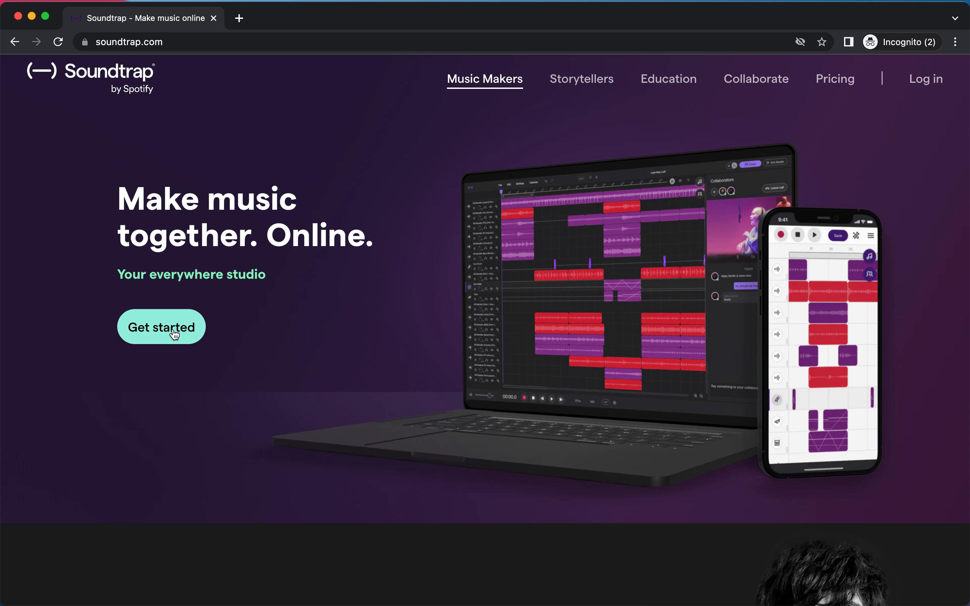970x606 pixels.
Task: Toggle the address bar lock icon
Action: 84,42
